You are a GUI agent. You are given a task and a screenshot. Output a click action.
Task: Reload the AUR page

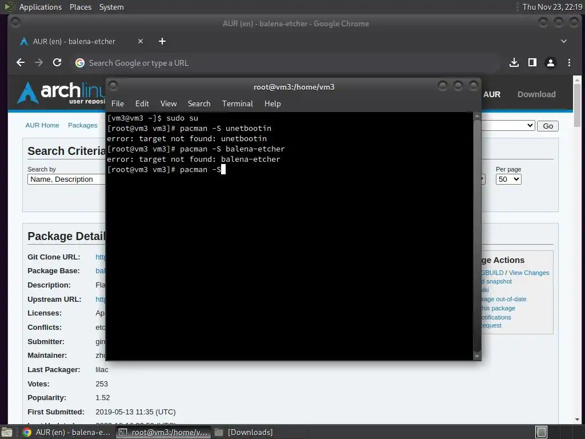coord(57,63)
